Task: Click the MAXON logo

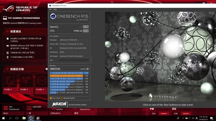Action: pos(59,104)
